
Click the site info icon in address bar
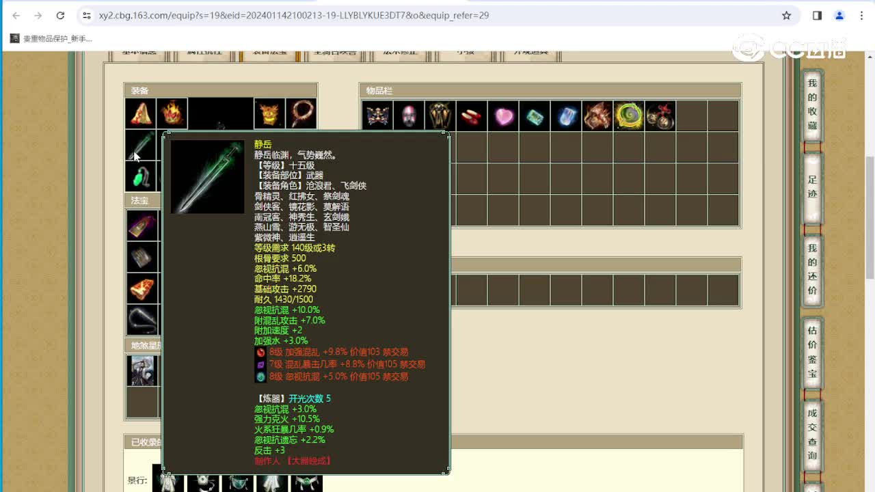pos(85,15)
